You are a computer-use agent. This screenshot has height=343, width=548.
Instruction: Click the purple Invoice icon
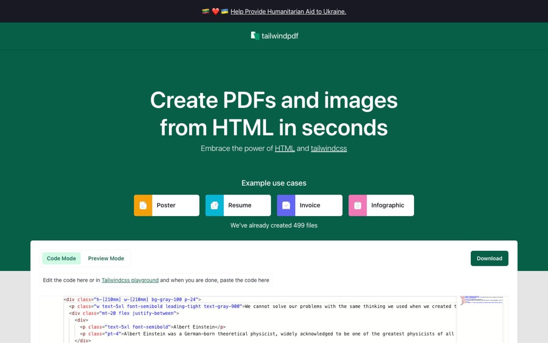[x=286, y=205]
